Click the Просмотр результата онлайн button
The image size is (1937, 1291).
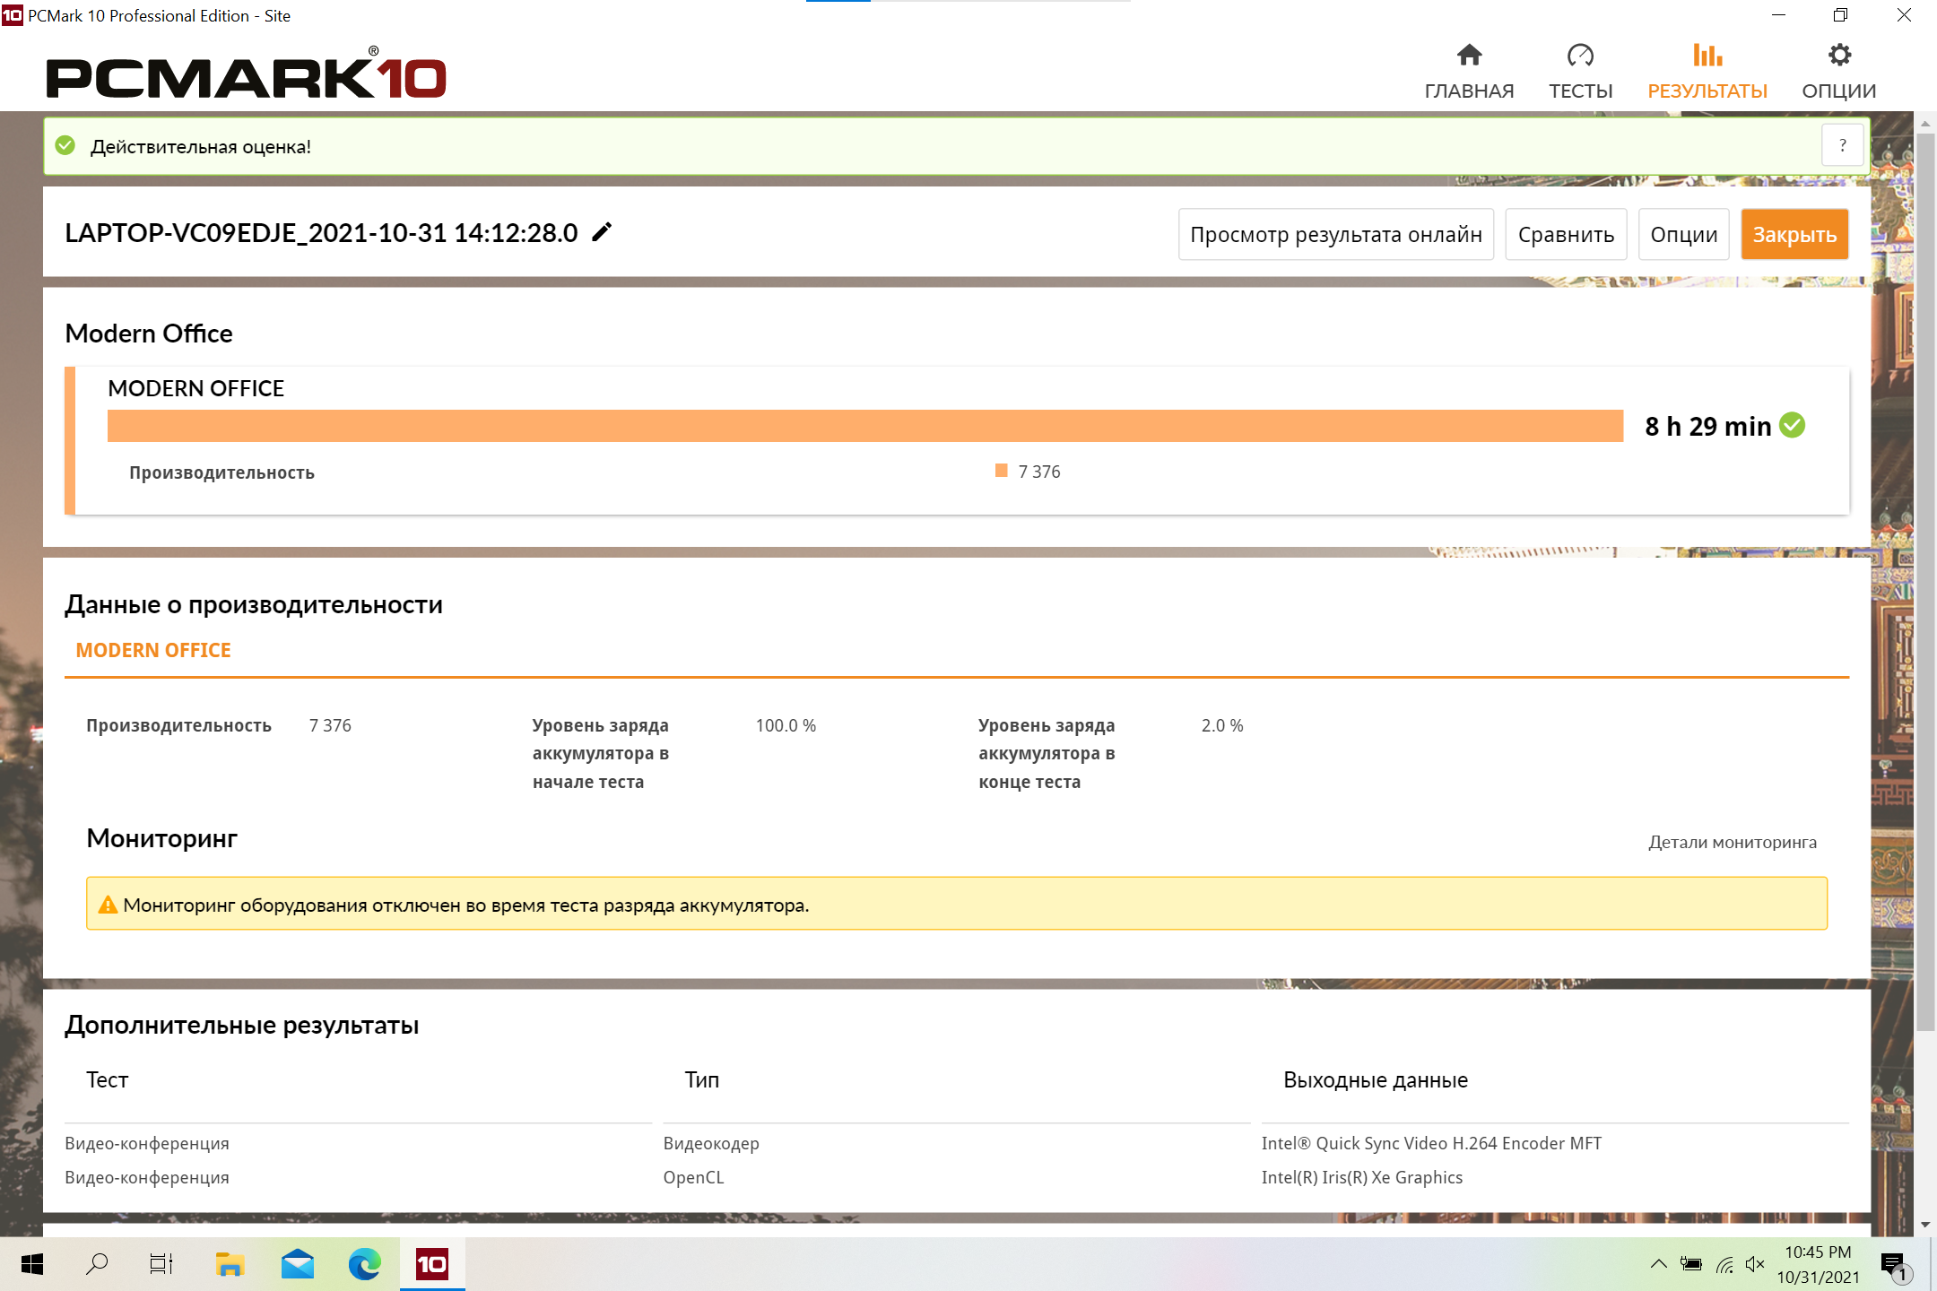click(1335, 235)
